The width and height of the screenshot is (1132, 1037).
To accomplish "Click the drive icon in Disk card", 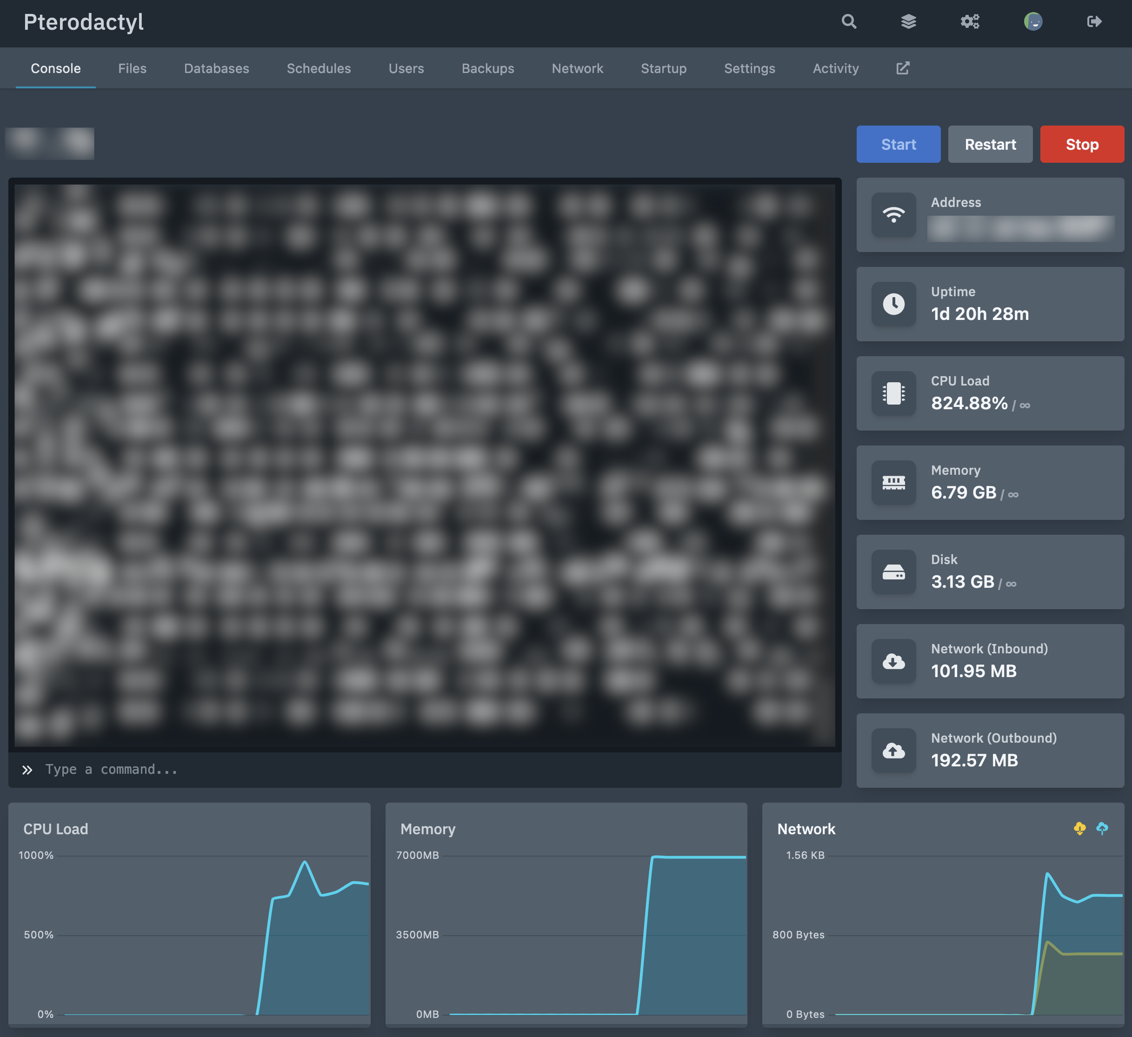I will tap(893, 572).
